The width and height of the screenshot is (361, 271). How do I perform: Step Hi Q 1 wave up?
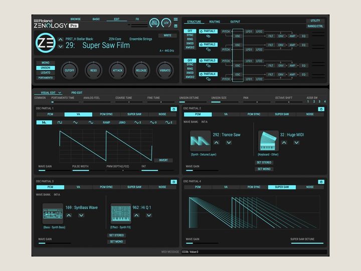(x=136, y=215)
